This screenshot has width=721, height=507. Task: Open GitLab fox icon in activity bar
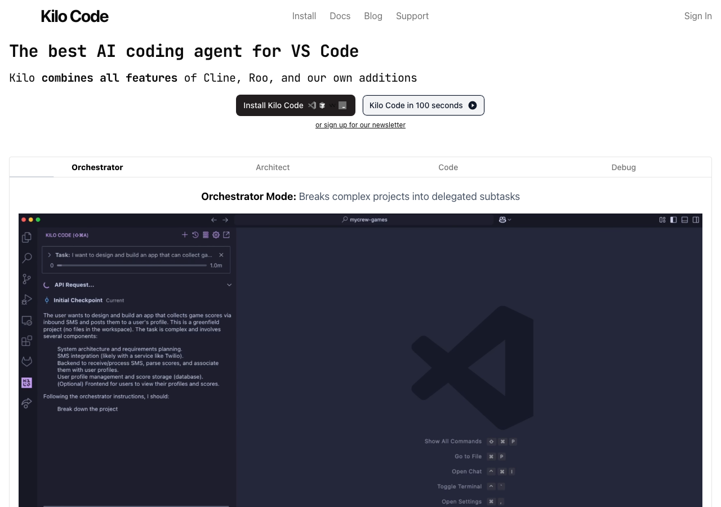click(26, 362)
